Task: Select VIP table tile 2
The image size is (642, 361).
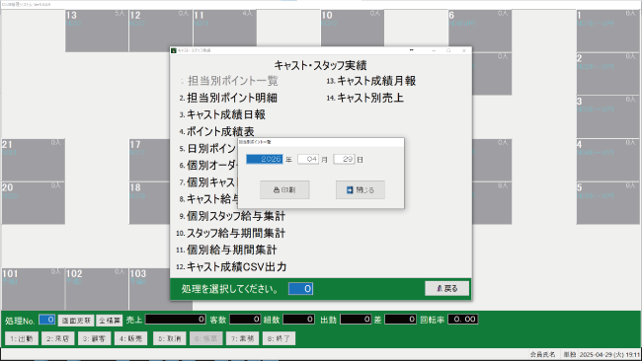Action: click(607, 74)
